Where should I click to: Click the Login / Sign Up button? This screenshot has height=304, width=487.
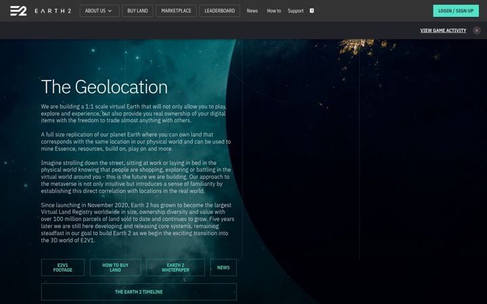tap(456, 11)
